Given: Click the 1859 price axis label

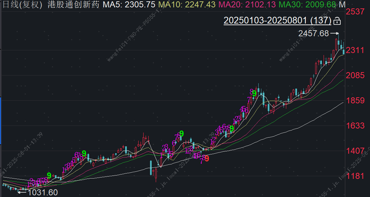Looking at the screenshot, I should [x=355, y=101].
